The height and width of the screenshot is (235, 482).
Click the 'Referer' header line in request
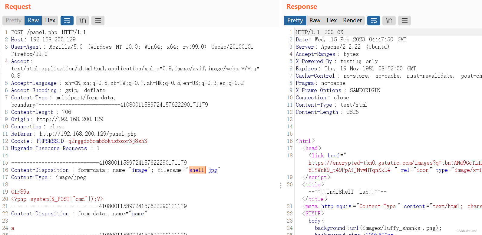pyautogui.click(x=74, y=134)
